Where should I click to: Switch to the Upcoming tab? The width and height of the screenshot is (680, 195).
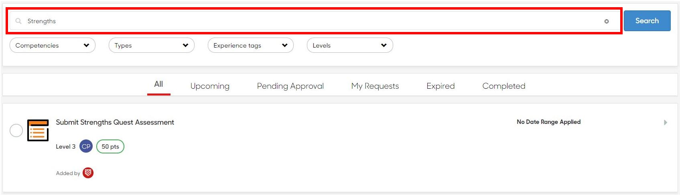210,86
